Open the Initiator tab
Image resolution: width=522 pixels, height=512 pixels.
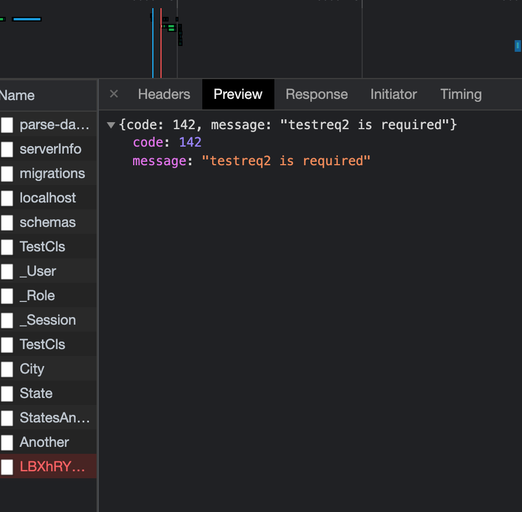(x=394, y=94)
